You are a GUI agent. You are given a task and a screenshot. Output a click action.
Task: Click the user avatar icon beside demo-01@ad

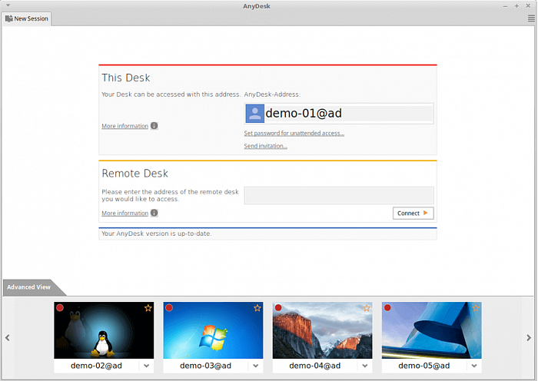(x=254, y=114)
